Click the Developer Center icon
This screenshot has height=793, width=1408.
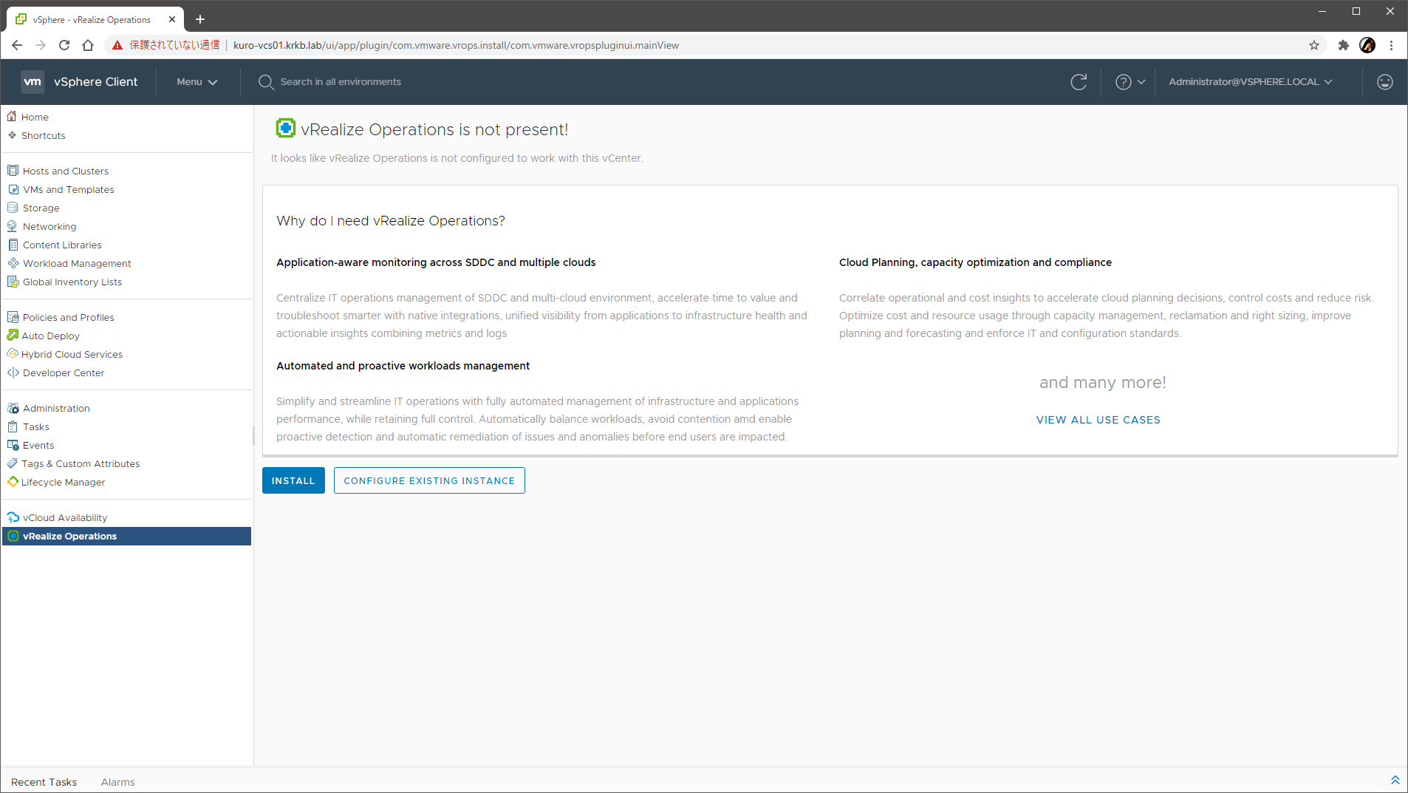(x=13, y=372)
